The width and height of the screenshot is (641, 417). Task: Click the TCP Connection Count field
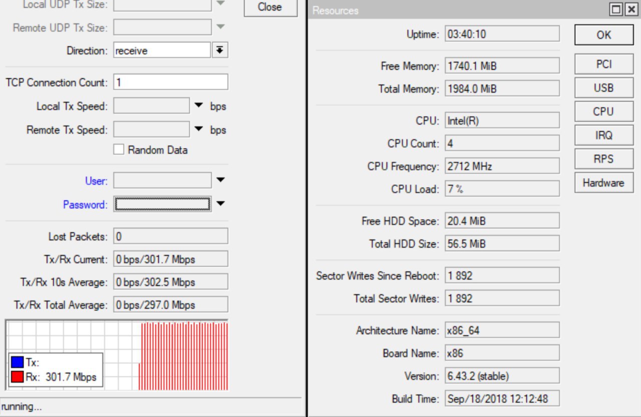(170, 82)
